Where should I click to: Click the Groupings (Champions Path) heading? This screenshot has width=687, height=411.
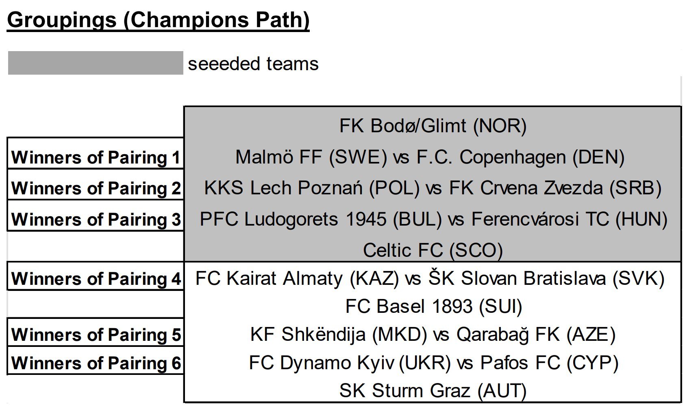(158, 20)
